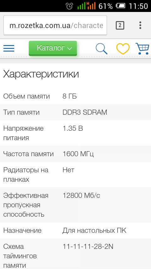
Task: Focus the m.rozetka.com.ua address bar
Action: click(55, 26)
